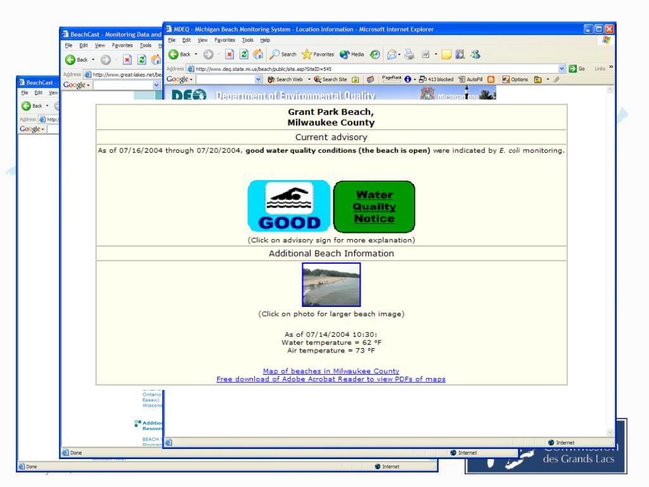Click the GOOD swimmer advisory sign
649x487 pixels.
tap(289, 206)
